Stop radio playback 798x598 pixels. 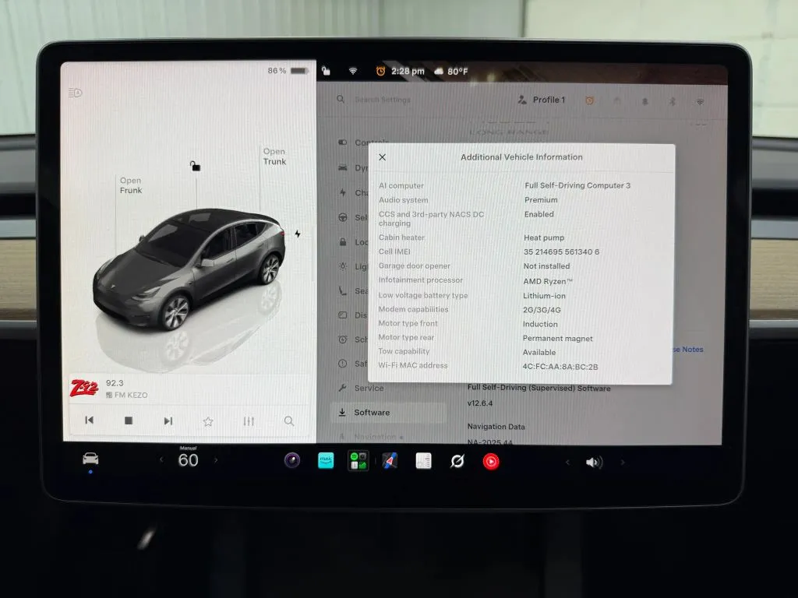click(129, 420)
